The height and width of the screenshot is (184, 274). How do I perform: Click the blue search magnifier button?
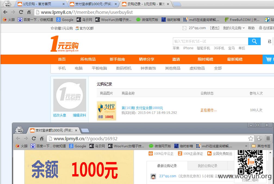point(254,41)
